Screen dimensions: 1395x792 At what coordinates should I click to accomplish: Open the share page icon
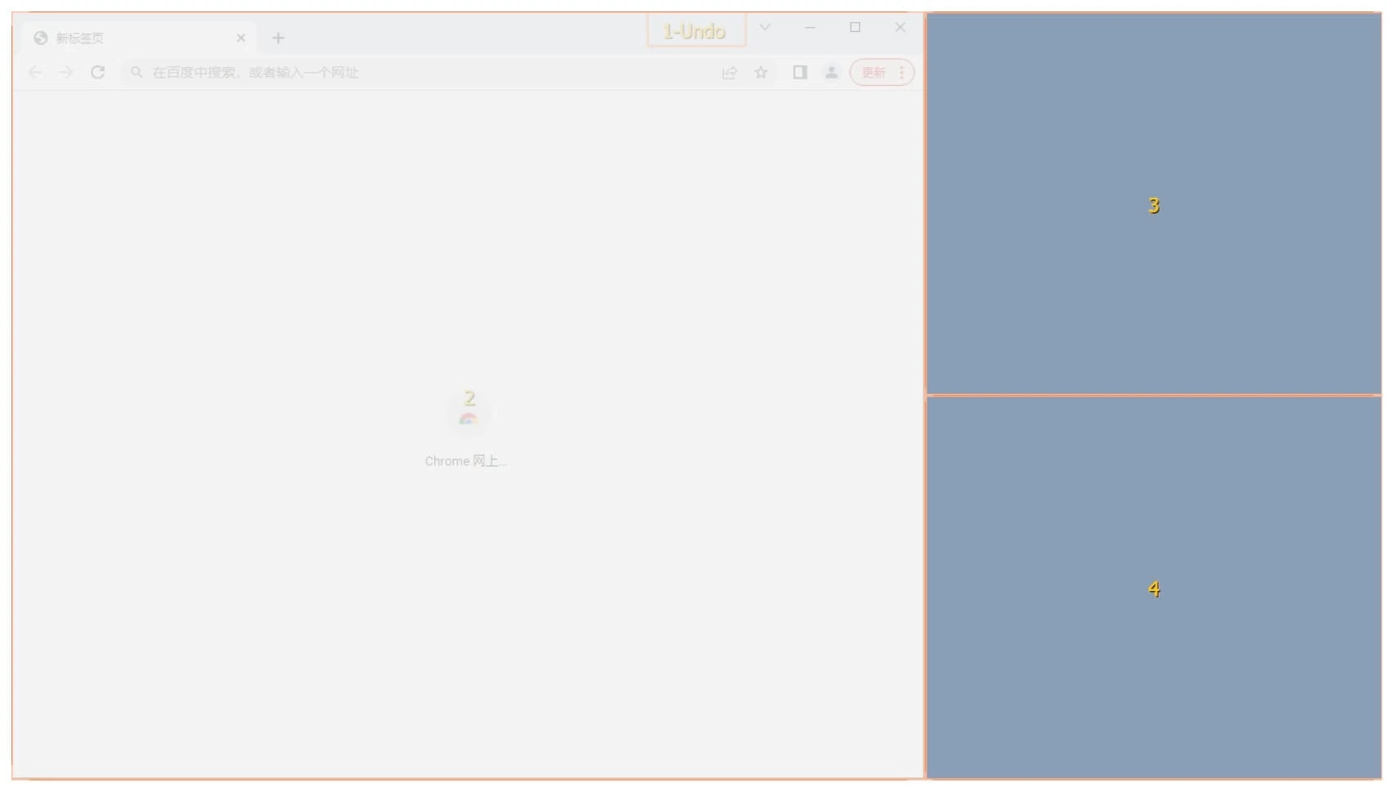tap(729, 73)
